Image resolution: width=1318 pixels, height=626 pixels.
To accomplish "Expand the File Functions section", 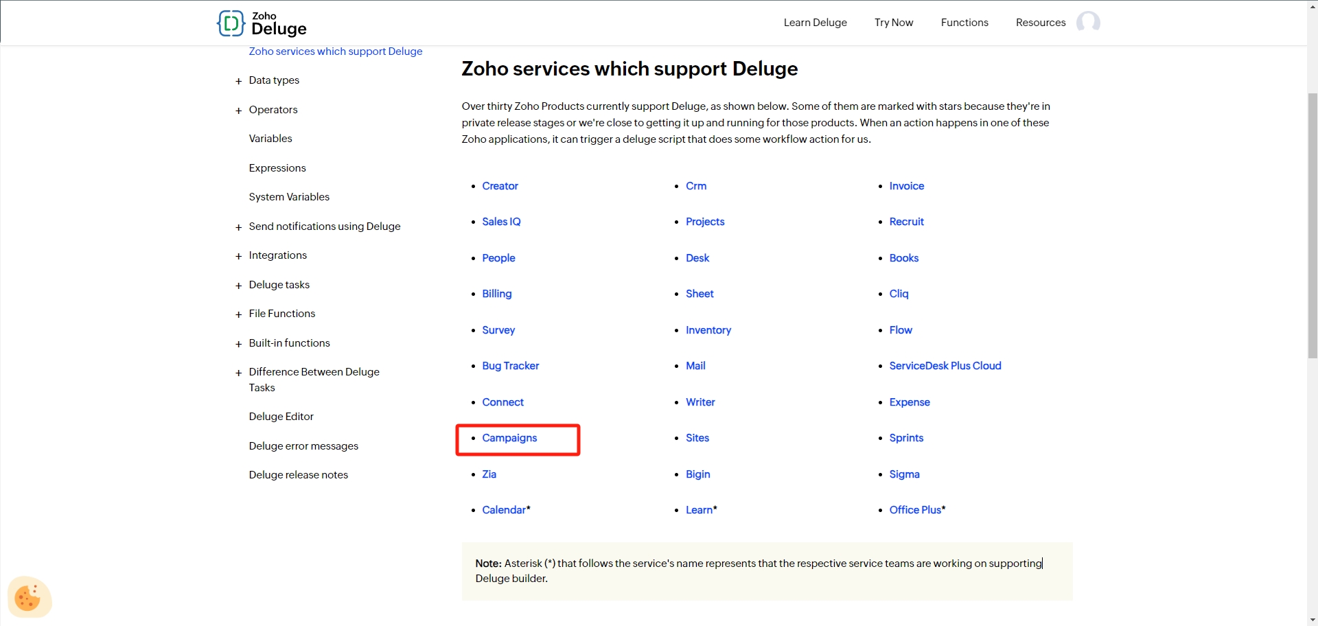I will coord(238,314).
